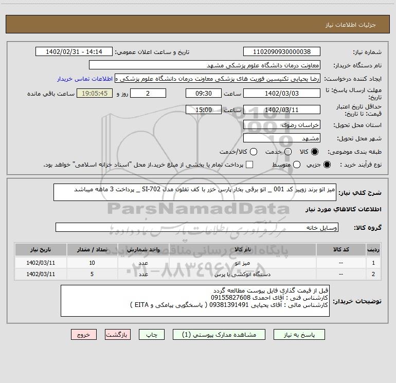The image size is (396, 383).
Task: Select the متوسط purchase type radio
Action: [x=297, y=165]
